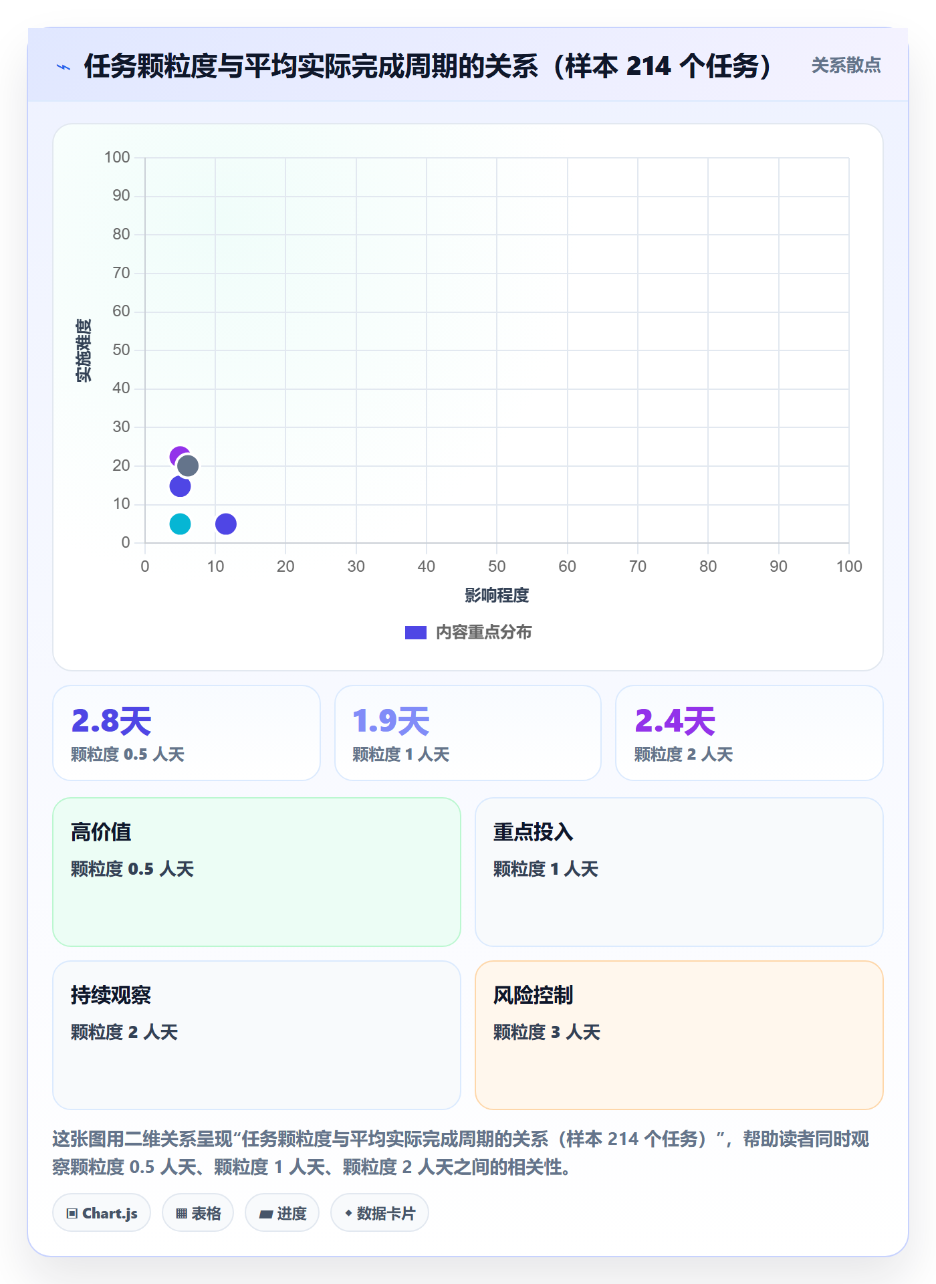This screenshot has width=936, height=1284.
Task: Toggle the 内容重点分布 legend color swatch
Action: (415, 633)
